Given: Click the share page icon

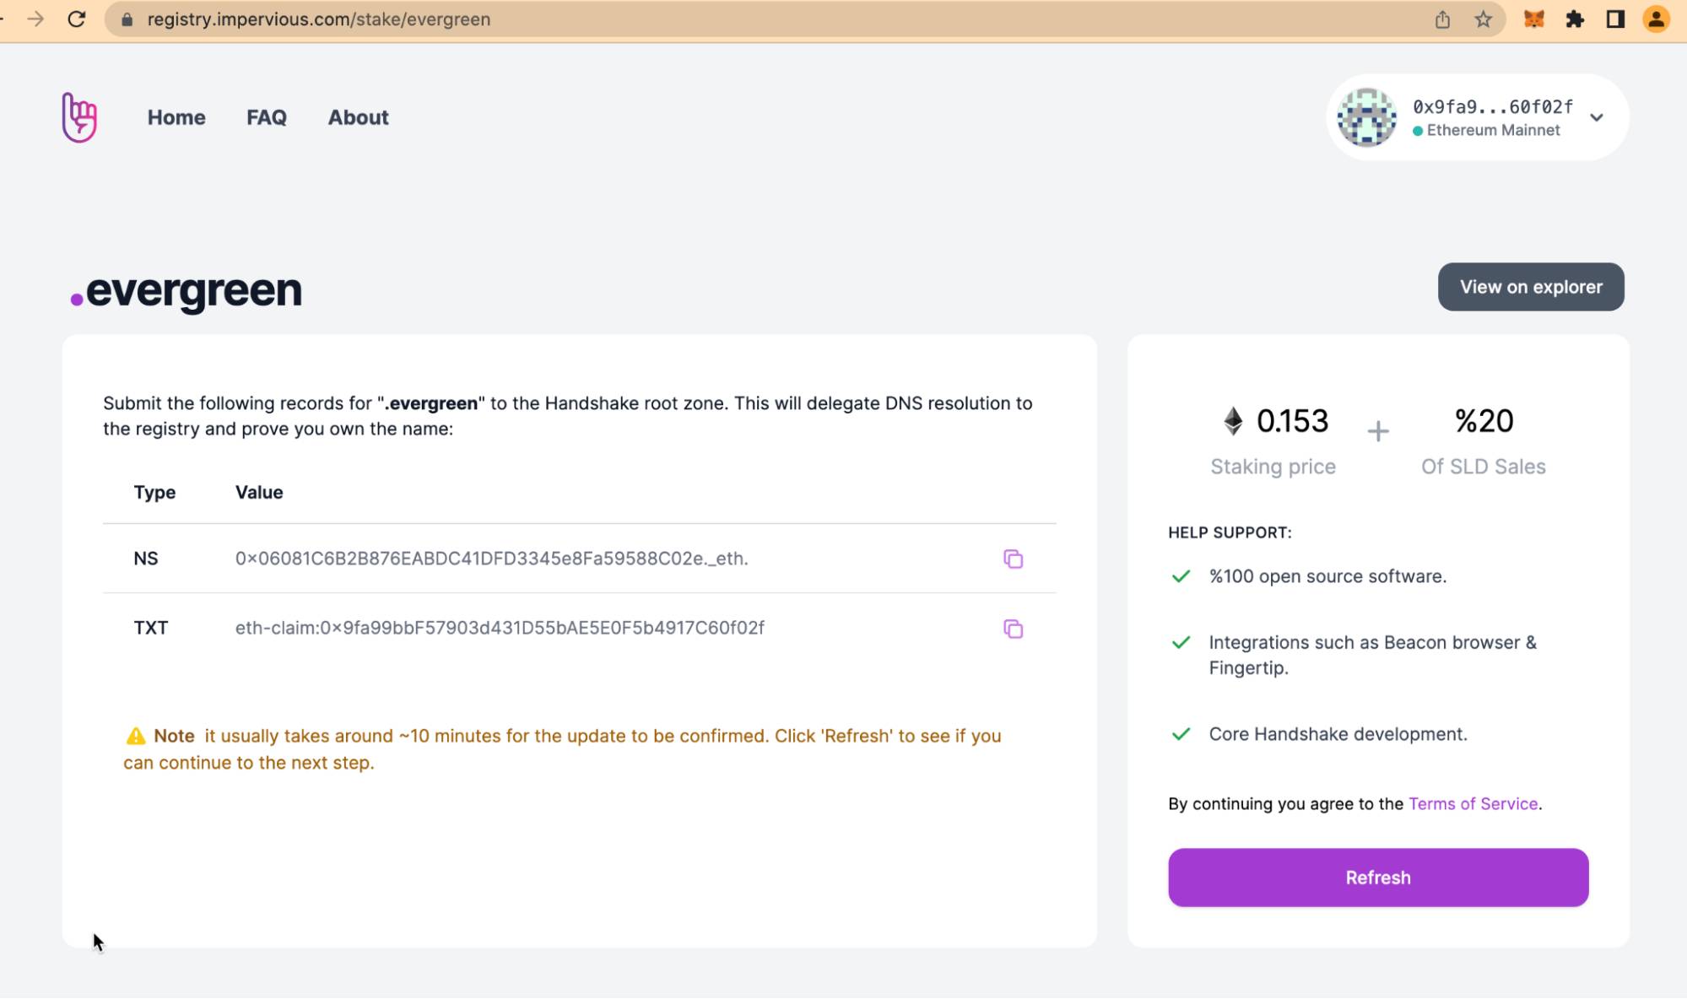Looking at the screenshot, I should 1442,19.
